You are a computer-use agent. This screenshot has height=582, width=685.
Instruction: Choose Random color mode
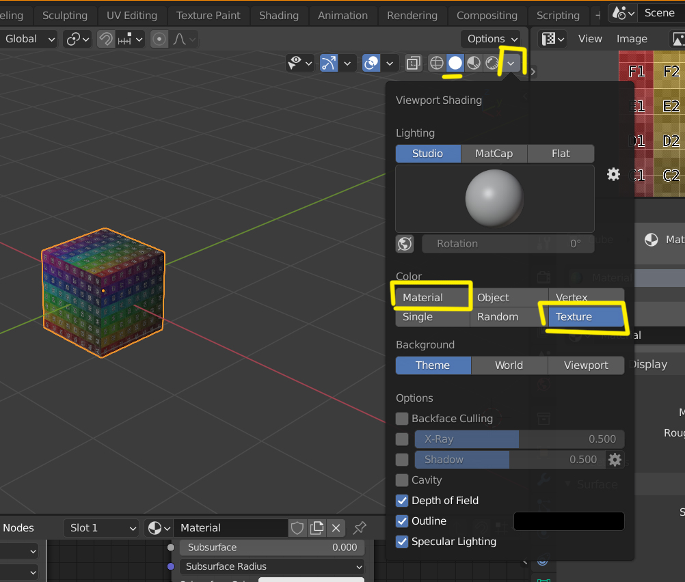click(x=509, y=317)
